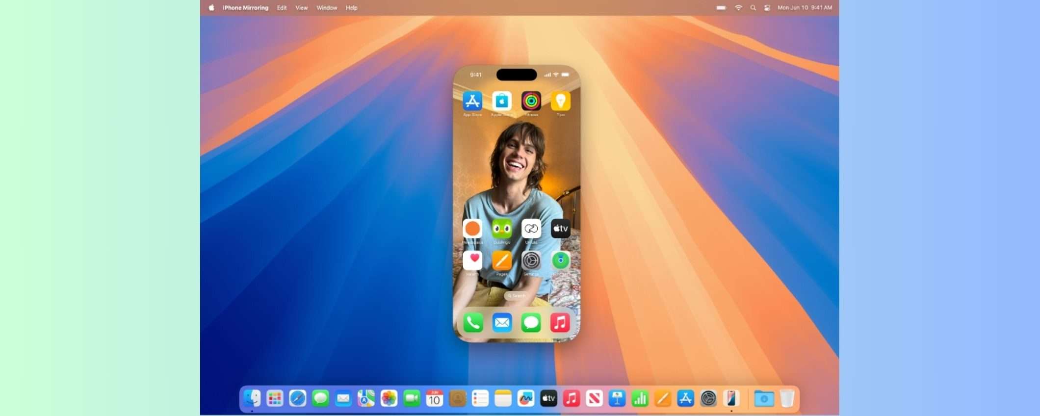1040x416 pixels.
Task: Open Music in the Mac Dock
Action: [572, 398]
